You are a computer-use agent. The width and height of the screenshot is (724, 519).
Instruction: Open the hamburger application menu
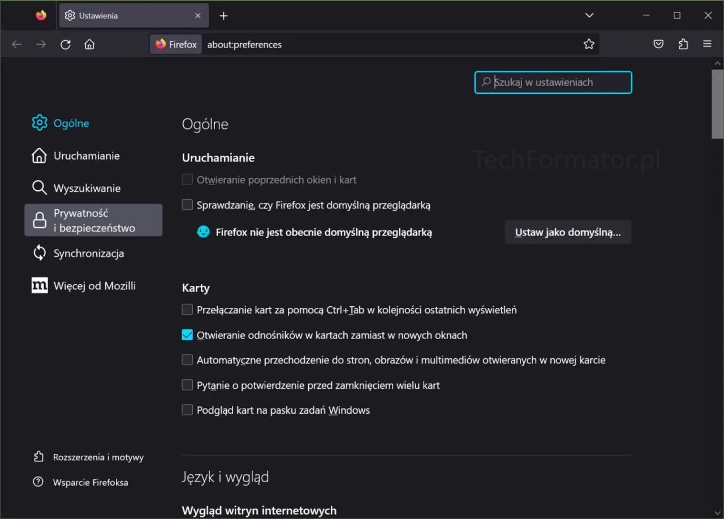(x=707, y=44)
